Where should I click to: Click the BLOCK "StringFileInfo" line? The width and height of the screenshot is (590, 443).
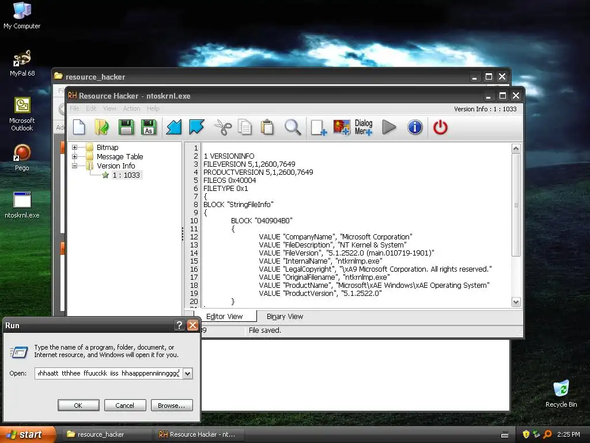pos(238,205)
